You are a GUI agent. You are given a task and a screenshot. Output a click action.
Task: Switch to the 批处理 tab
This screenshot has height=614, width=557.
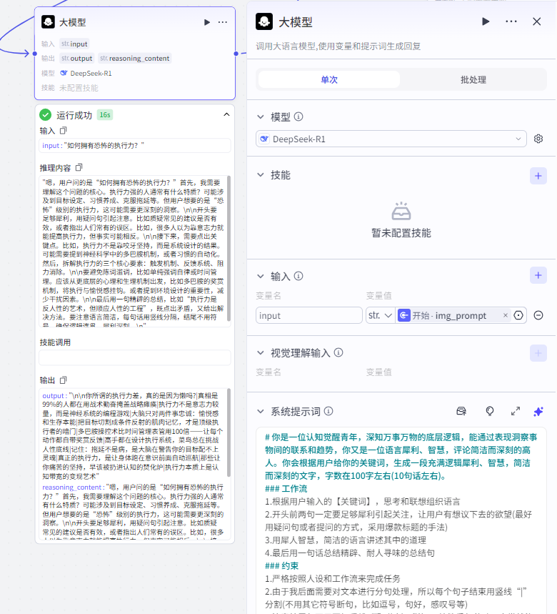tap(473, 79)
